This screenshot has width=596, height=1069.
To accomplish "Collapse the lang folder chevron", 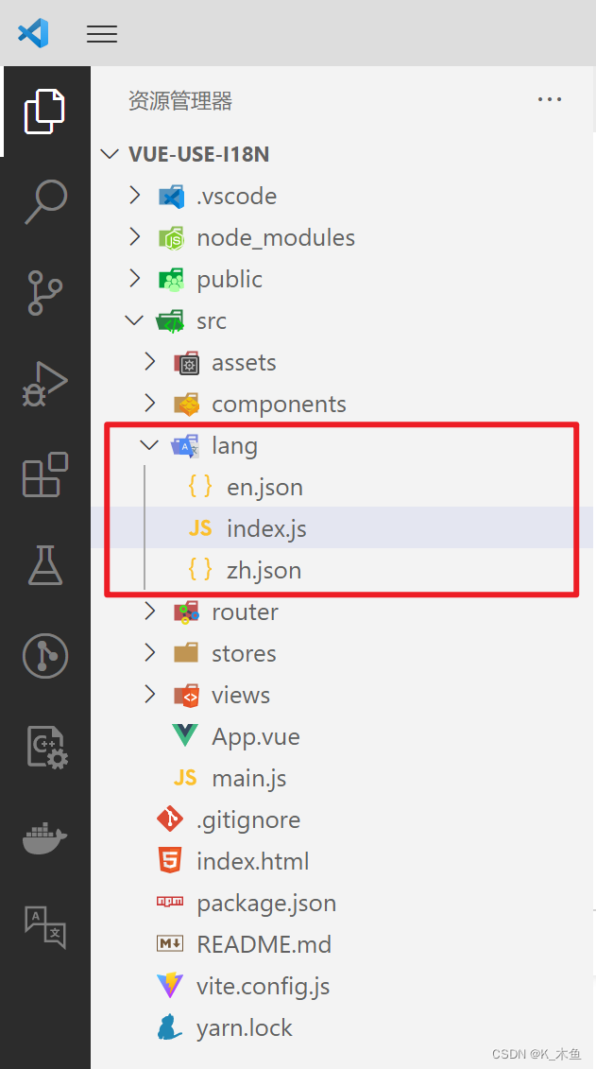I will 149,445.
